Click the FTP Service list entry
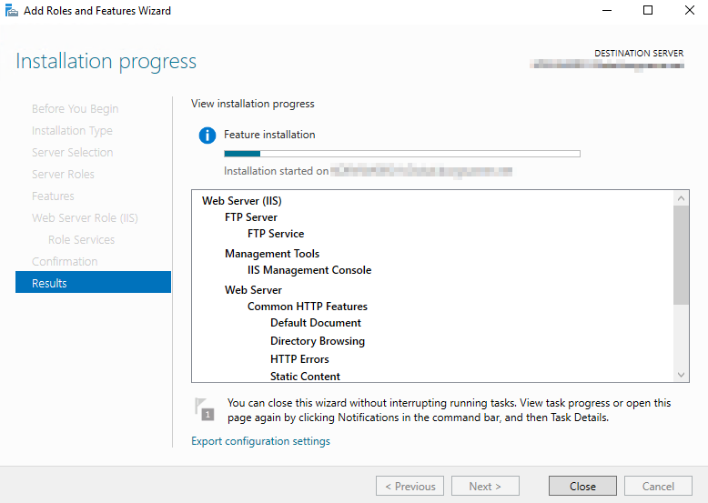708x503 pixels. pos(276,234)
